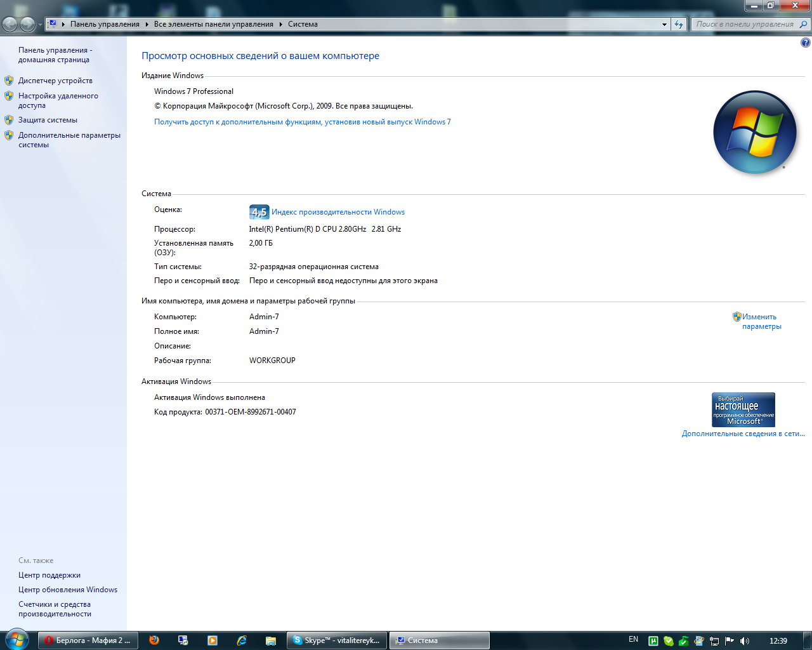
Task: Click the "Система" breadcrumb
Action: (303, 24)
